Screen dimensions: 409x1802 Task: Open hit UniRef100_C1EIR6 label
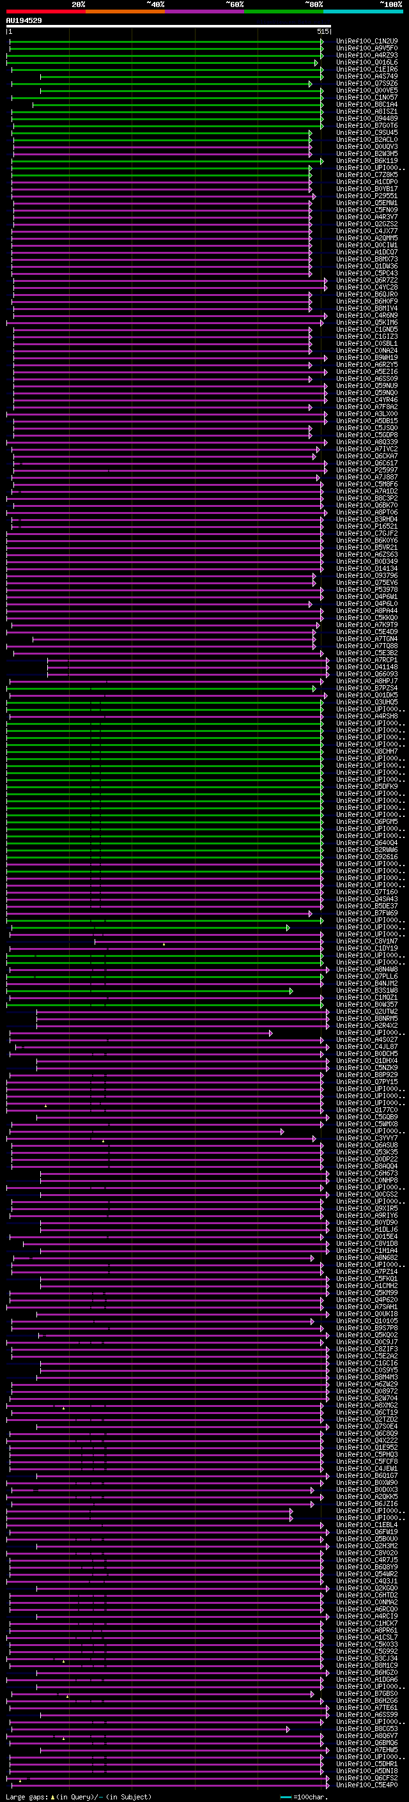(x=367, y=69)
